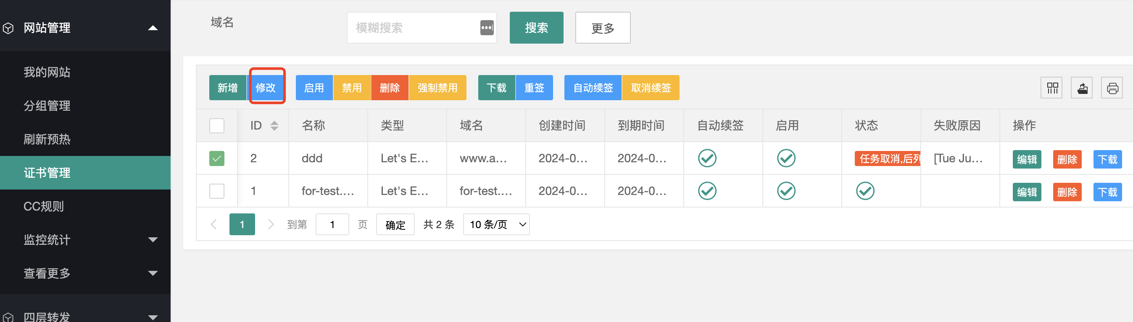Click the 搜索 button
This screenshot has width=1133, height=322.
click(536, 28)
